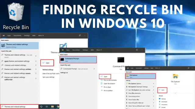Click the pinned Documents file icon
Image resolution: width=195 pixels, height=109 pixels.
click(x=160, y=104)
